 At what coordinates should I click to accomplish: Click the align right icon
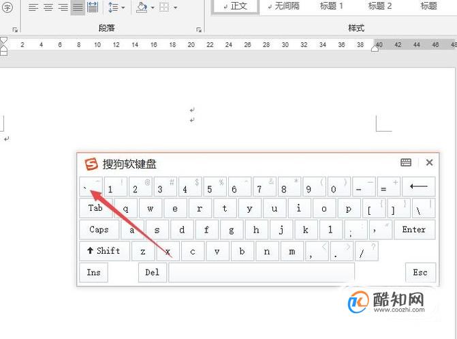[63, 8]
